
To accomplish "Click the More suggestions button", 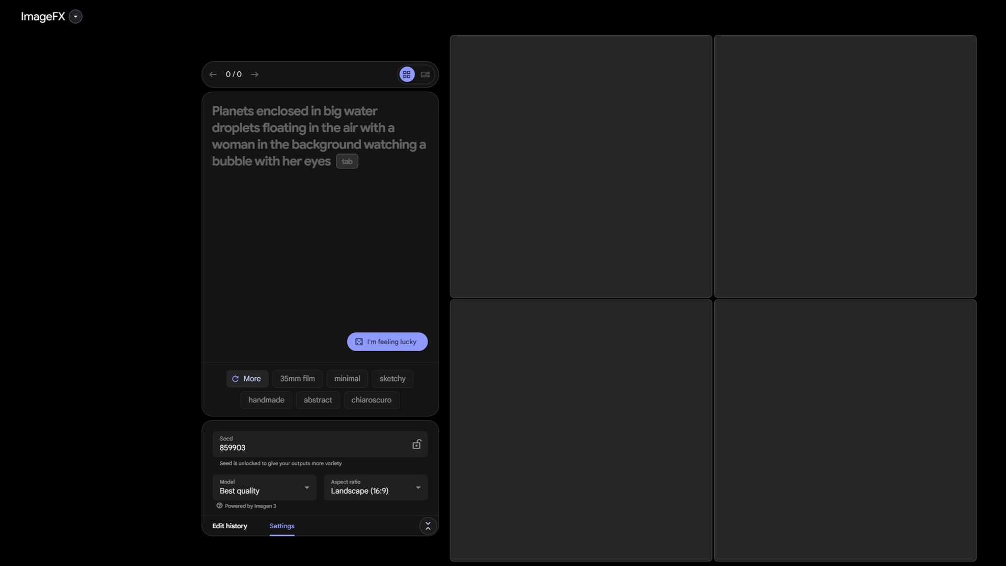I will 247,378.
